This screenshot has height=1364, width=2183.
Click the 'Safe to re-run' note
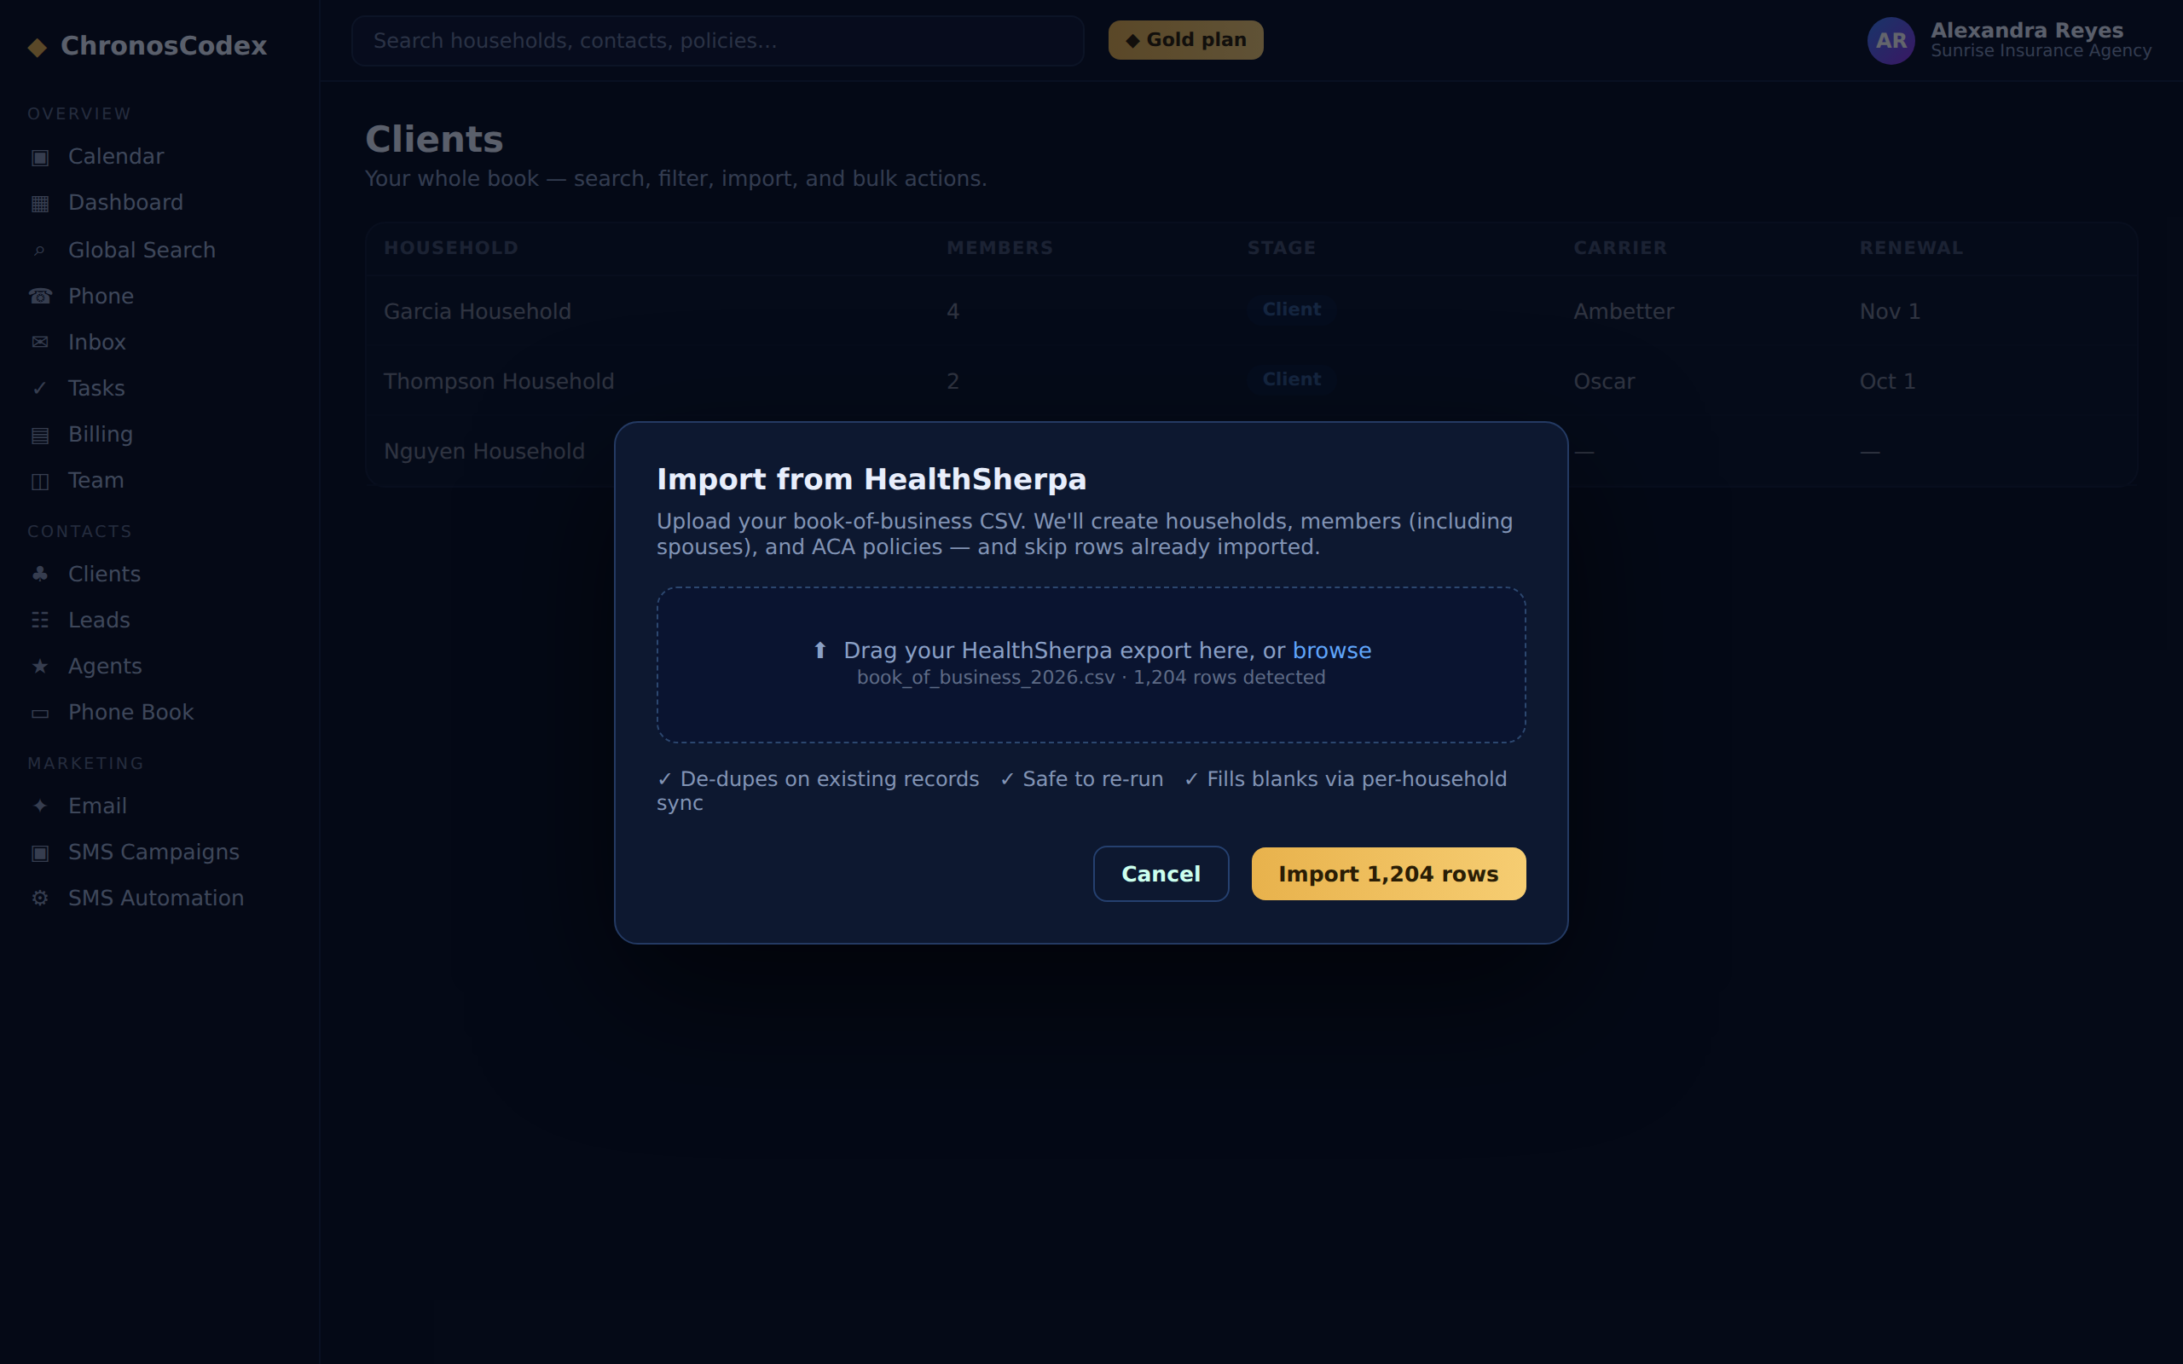coord(1081,778)
